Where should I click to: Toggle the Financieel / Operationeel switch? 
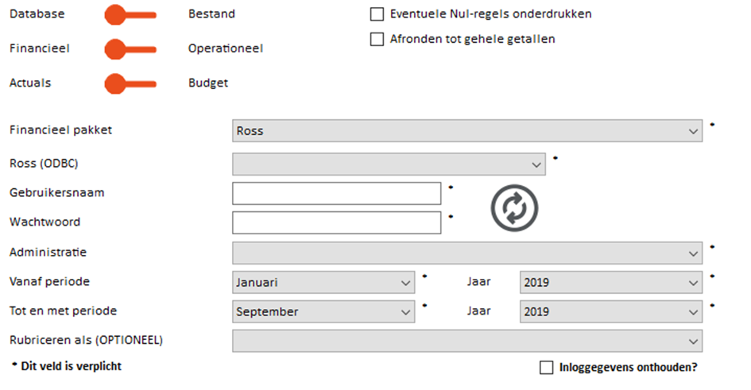pyautogui.click(x=130, y=49)
